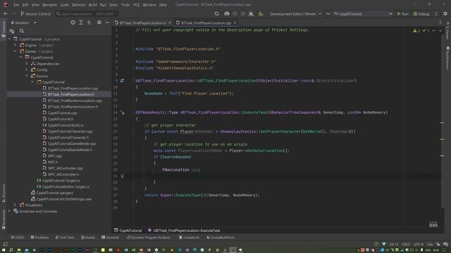Image resolution: width=451 pixels, height=253 pixels.
Task: Click the Debug button
Action: point(421,14)
